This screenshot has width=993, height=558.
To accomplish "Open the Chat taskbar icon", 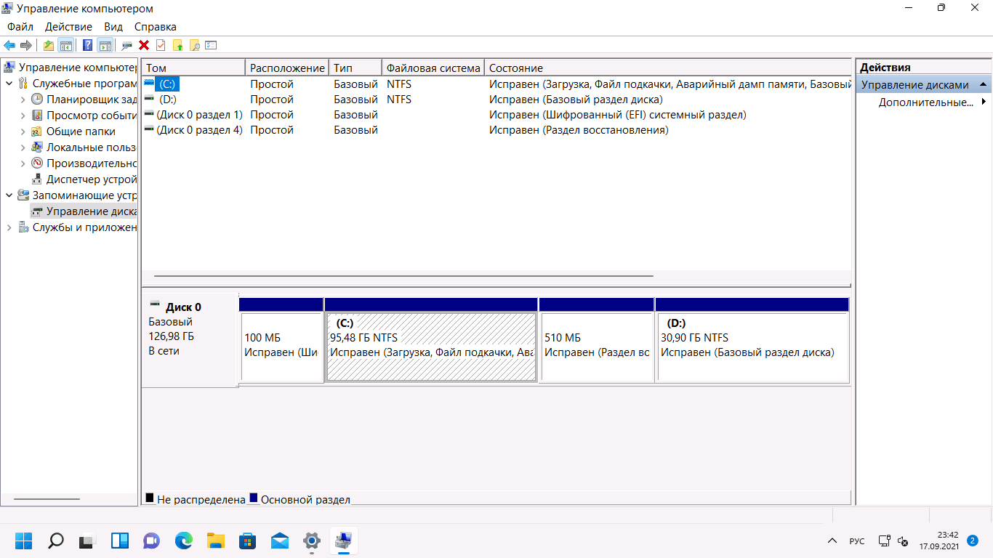I will (x=151, y=541).
